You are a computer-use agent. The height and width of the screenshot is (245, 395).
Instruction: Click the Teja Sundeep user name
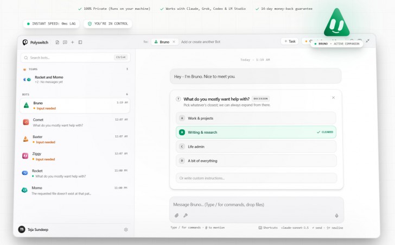click(38, 230)
